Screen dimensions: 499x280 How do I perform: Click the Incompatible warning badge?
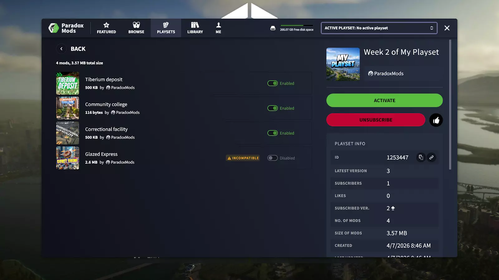243,158
